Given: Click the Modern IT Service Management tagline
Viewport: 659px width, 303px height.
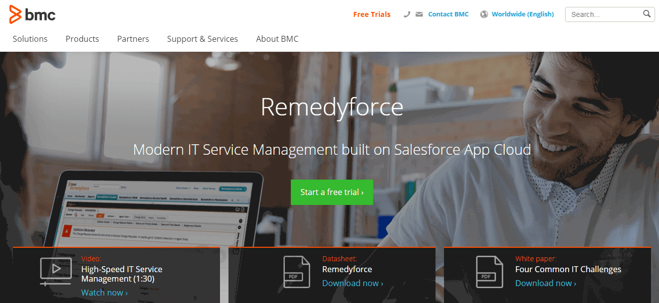Looking at the screenshot, I should 332,149.
